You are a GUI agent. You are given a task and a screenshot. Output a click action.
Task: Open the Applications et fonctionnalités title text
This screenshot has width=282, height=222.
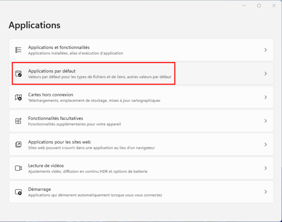coord(59,47)
